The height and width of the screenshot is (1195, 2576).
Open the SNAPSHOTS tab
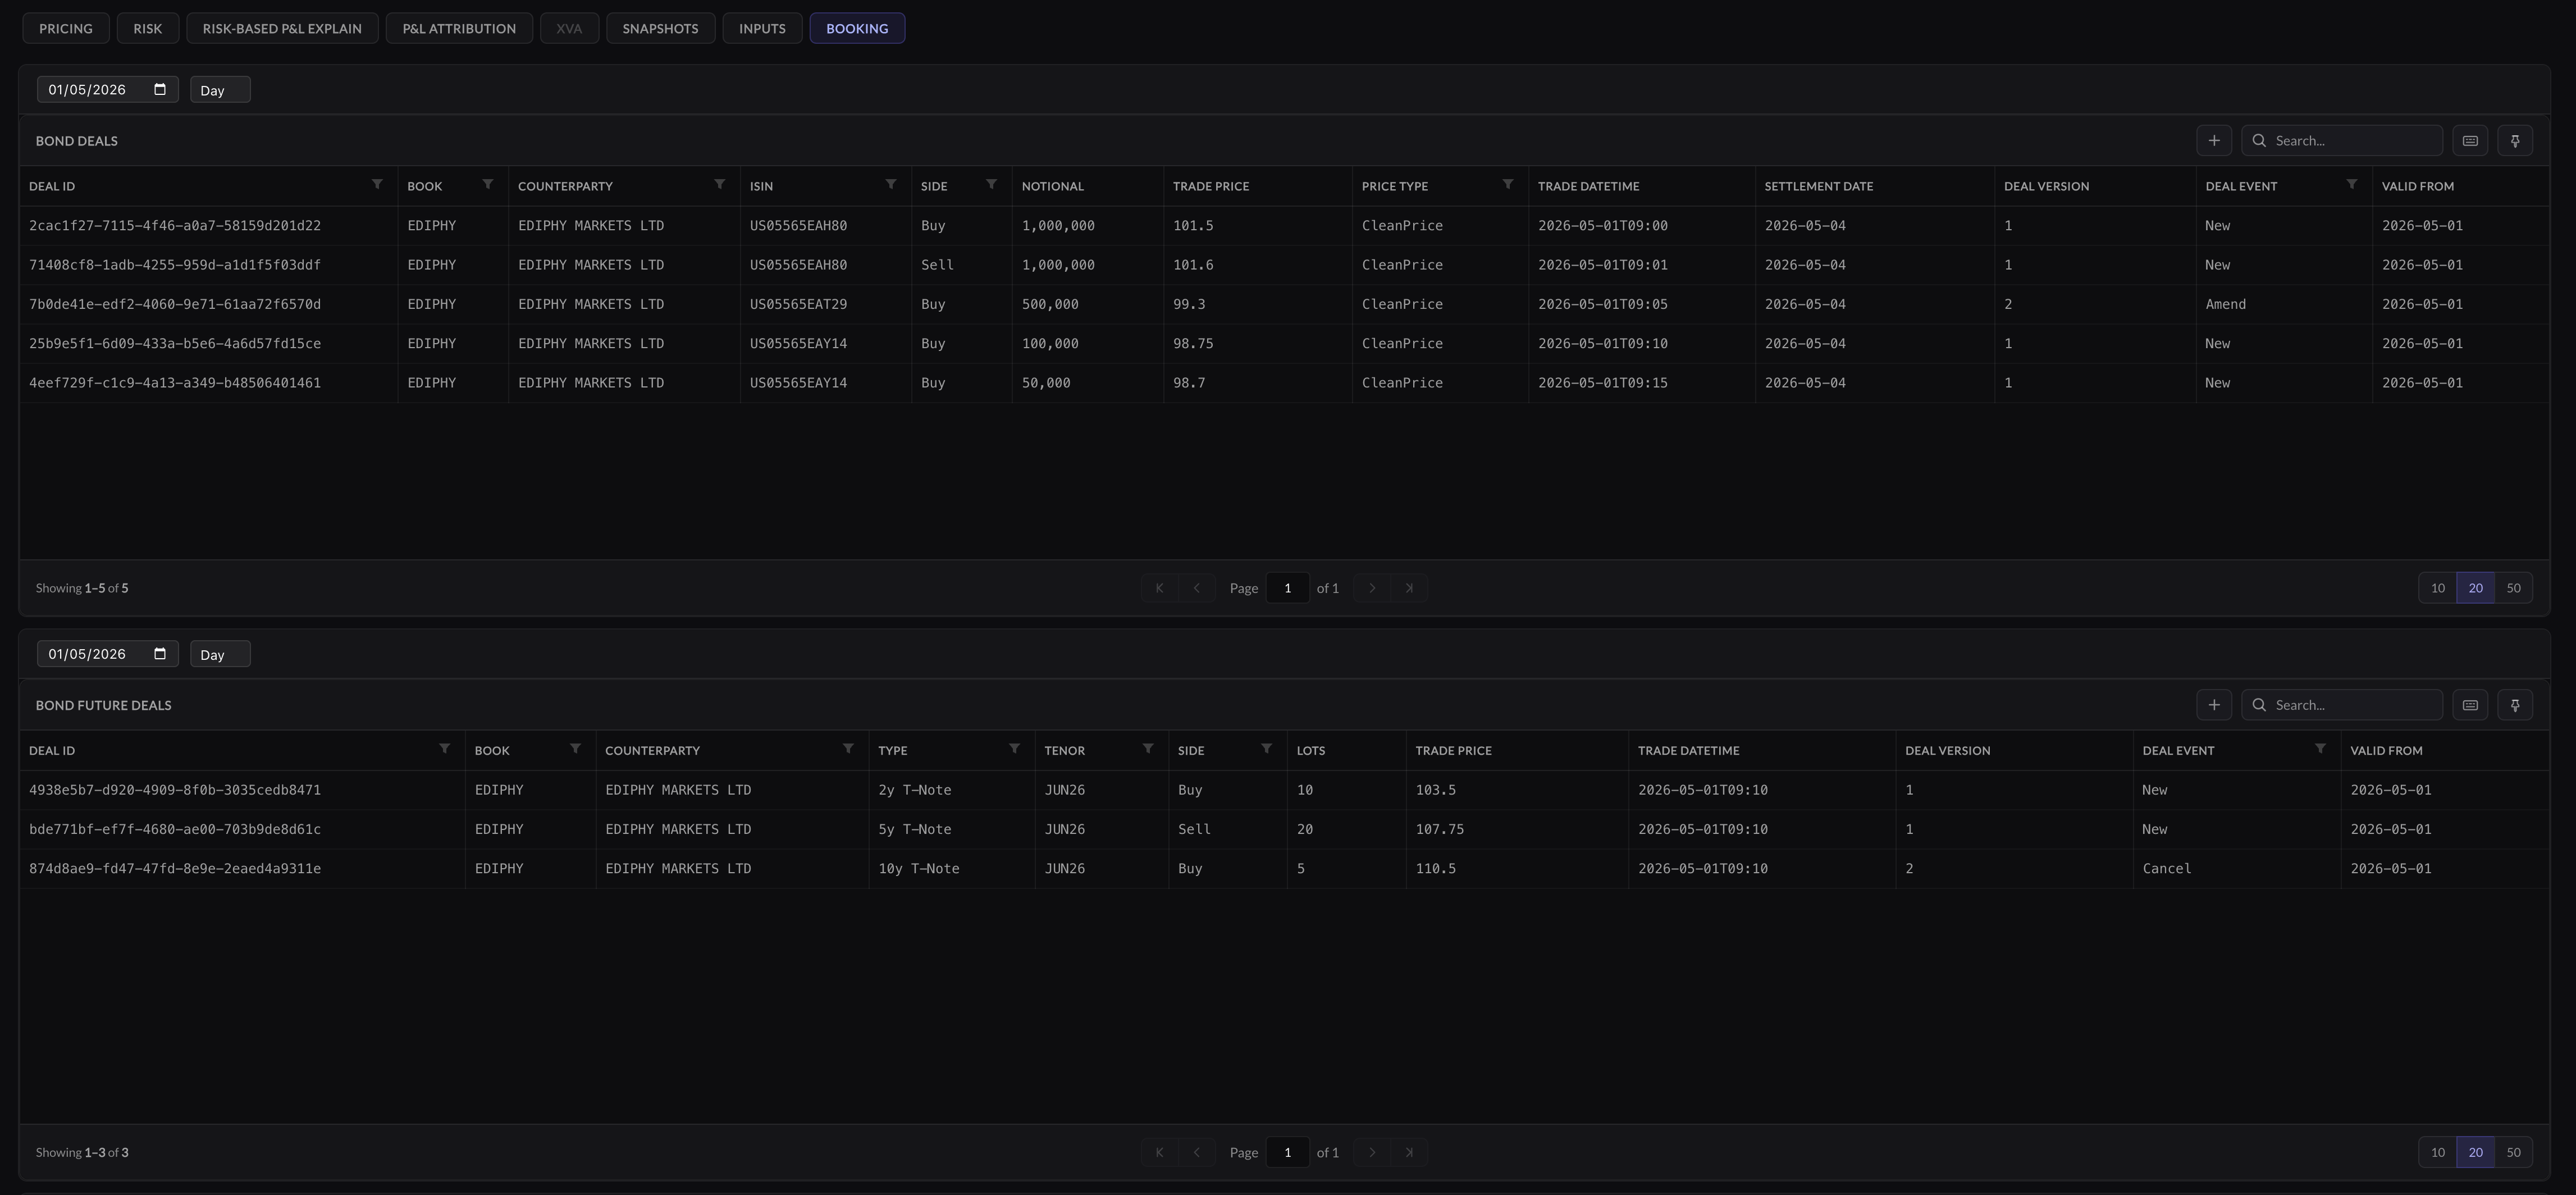click(x=660, y=28)
